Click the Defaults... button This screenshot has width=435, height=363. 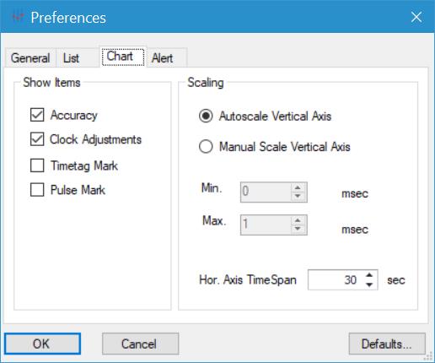coord(387,344)
